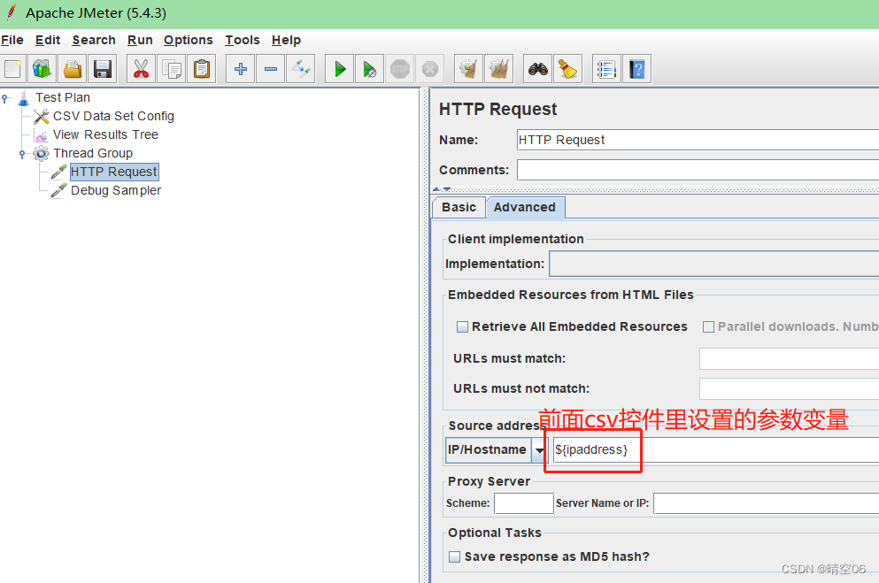Click the ${ipaddress} source address field
Viewport: 879px width, 583px height.
click(x=715, y=449)
